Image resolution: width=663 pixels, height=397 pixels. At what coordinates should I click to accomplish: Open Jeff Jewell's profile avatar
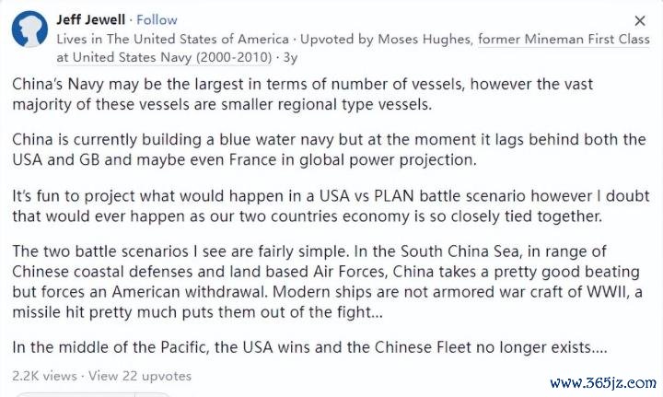click(x=29, y=29)
